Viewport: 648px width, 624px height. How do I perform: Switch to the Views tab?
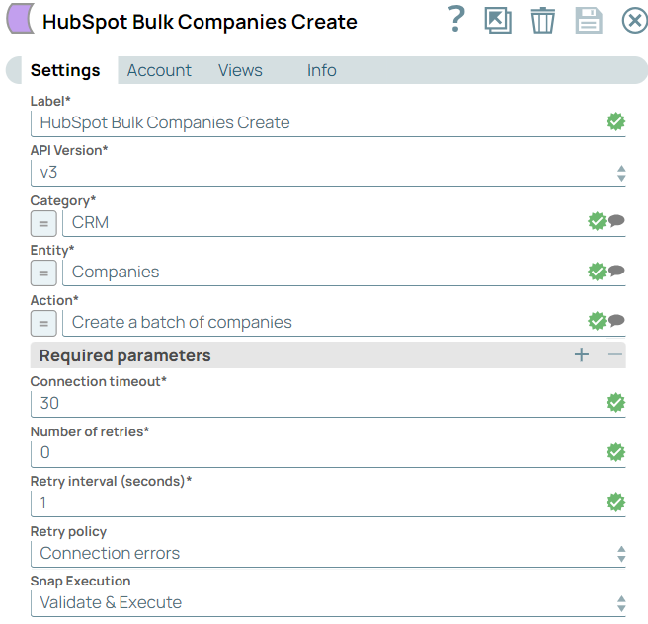[x=240, y=70]
